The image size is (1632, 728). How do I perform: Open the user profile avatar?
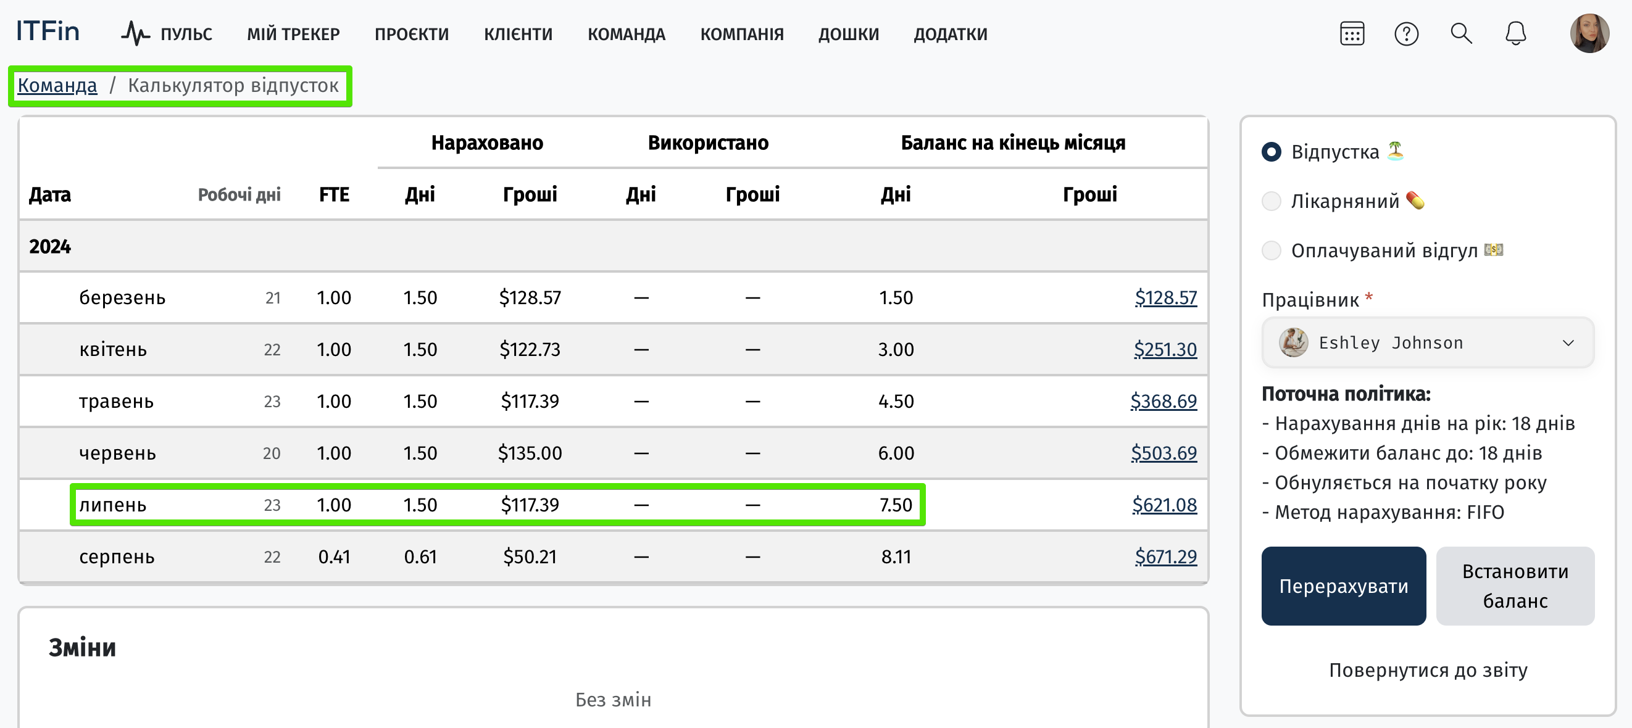coord(1589,33)
